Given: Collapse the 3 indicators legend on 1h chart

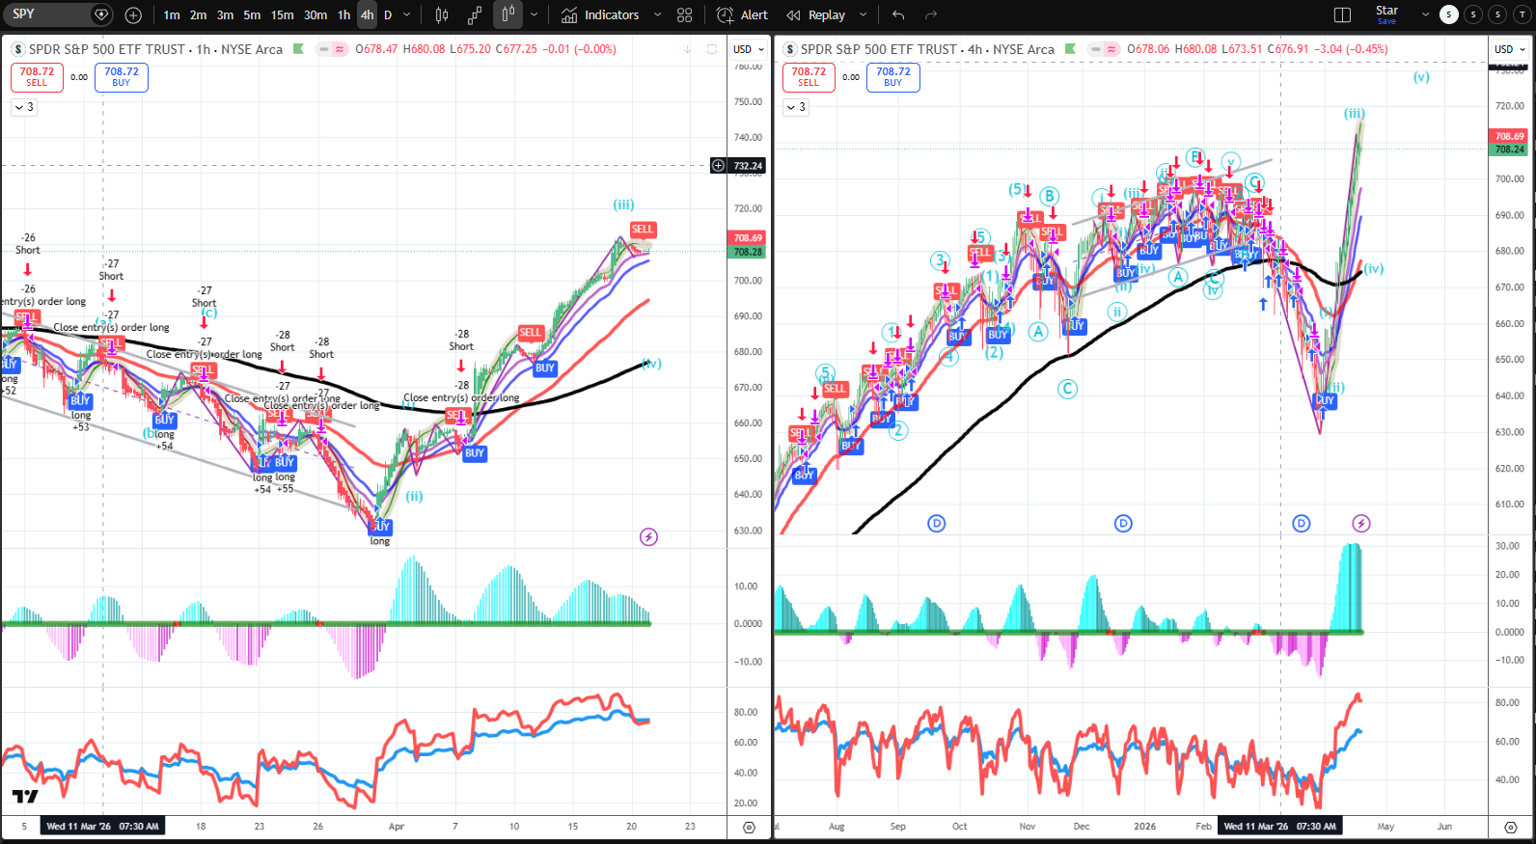Looking at the screenshot, I should click(24, 107).
